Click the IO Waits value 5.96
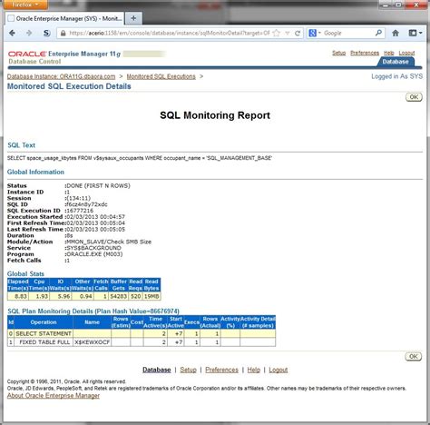Viewport: 430px width, 425px height. 60,296
